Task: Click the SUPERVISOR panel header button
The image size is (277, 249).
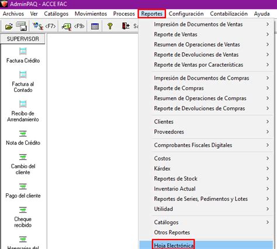Action: [23, 39]
